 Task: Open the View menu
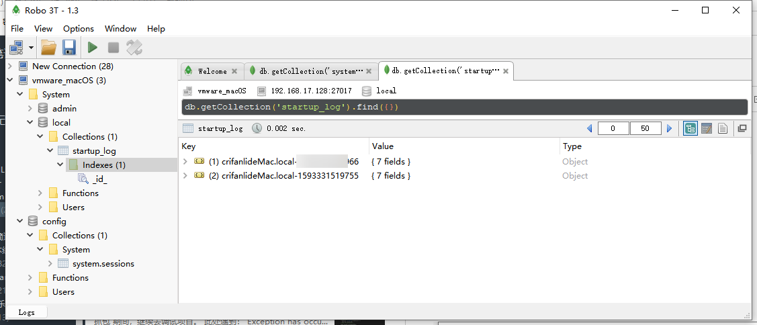(44, 28)
